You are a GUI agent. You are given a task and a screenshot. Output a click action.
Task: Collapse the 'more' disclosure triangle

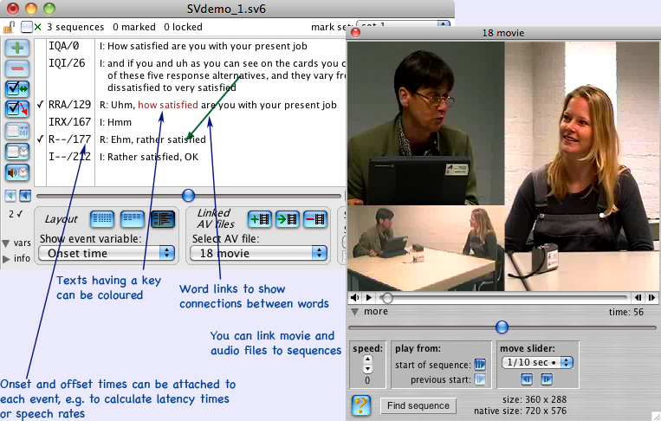pos(355,312)
